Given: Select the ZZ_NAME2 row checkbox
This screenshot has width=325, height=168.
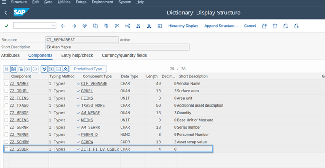Looking at the screenshot, I should tap(6, 84).
